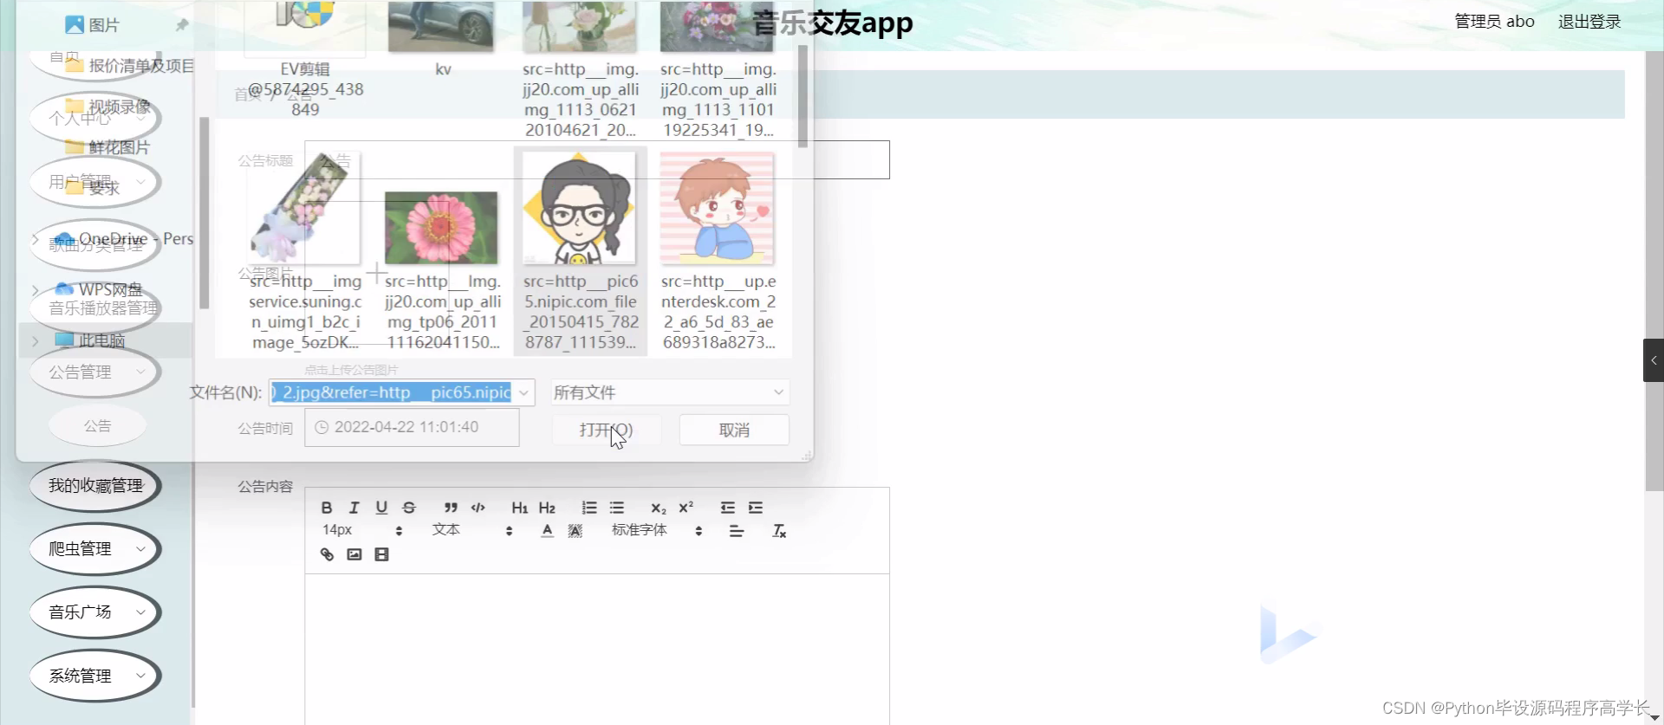1664x725 pixels.
Task: Open the 公告 submenu item
Action: point(97,426)
